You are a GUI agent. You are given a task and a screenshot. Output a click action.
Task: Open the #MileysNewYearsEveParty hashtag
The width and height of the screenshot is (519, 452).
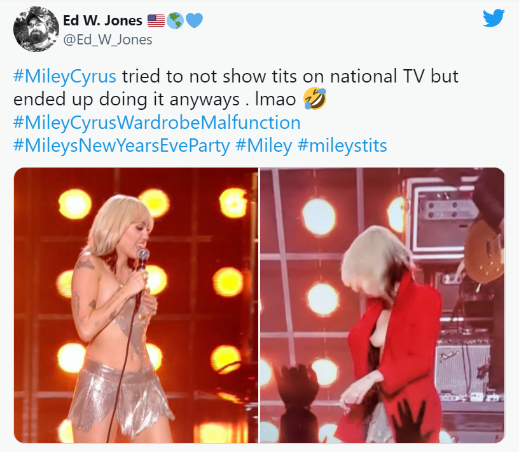[121, 146]
